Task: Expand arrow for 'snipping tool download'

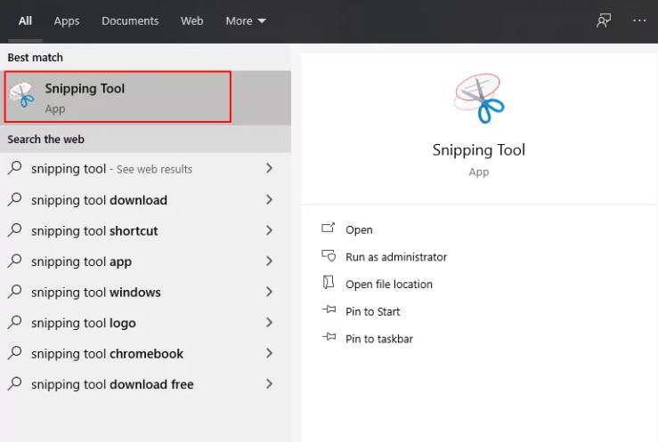Action: coord(270,200)
